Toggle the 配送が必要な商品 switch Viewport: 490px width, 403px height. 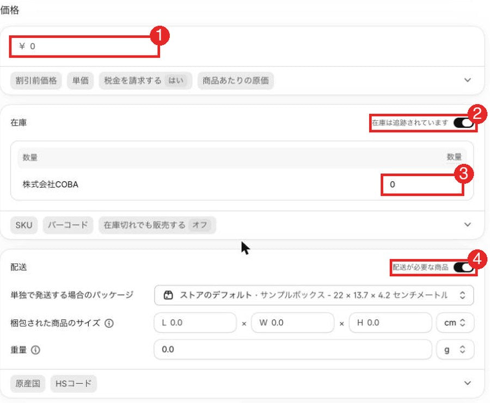463,267
